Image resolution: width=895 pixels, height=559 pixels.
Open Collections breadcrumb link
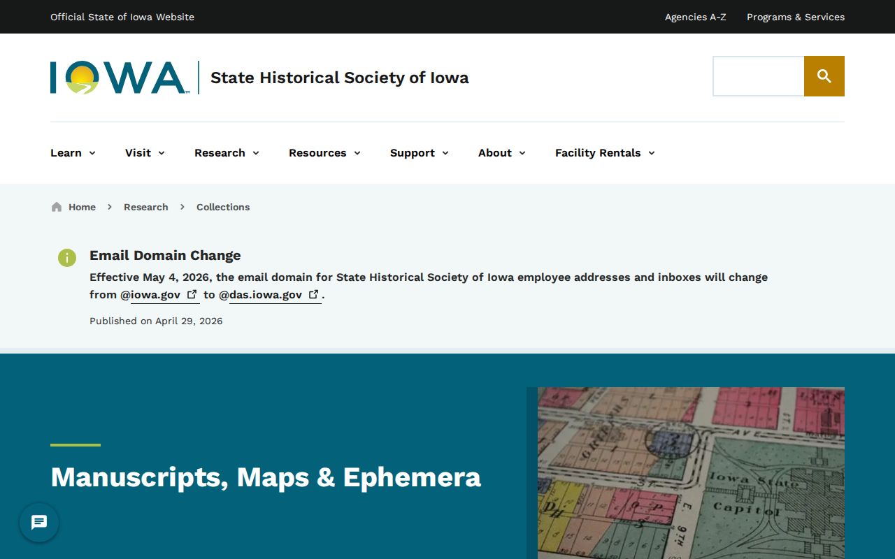pos(223,207)
